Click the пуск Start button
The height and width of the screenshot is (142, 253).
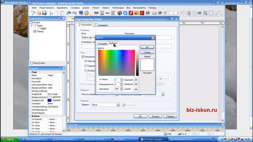pos(9,139)
